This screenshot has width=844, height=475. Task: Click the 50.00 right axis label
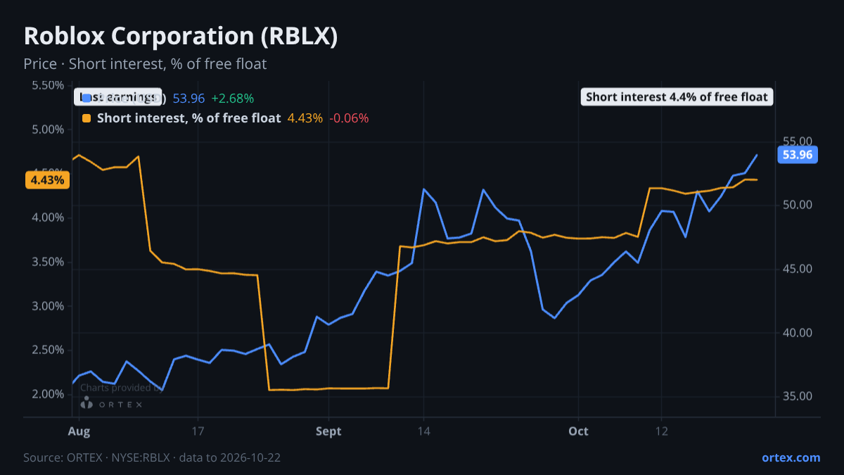point(796,205)
